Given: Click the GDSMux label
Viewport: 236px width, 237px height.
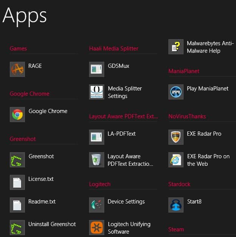Looking at the screenshot, I should [119, 66].
